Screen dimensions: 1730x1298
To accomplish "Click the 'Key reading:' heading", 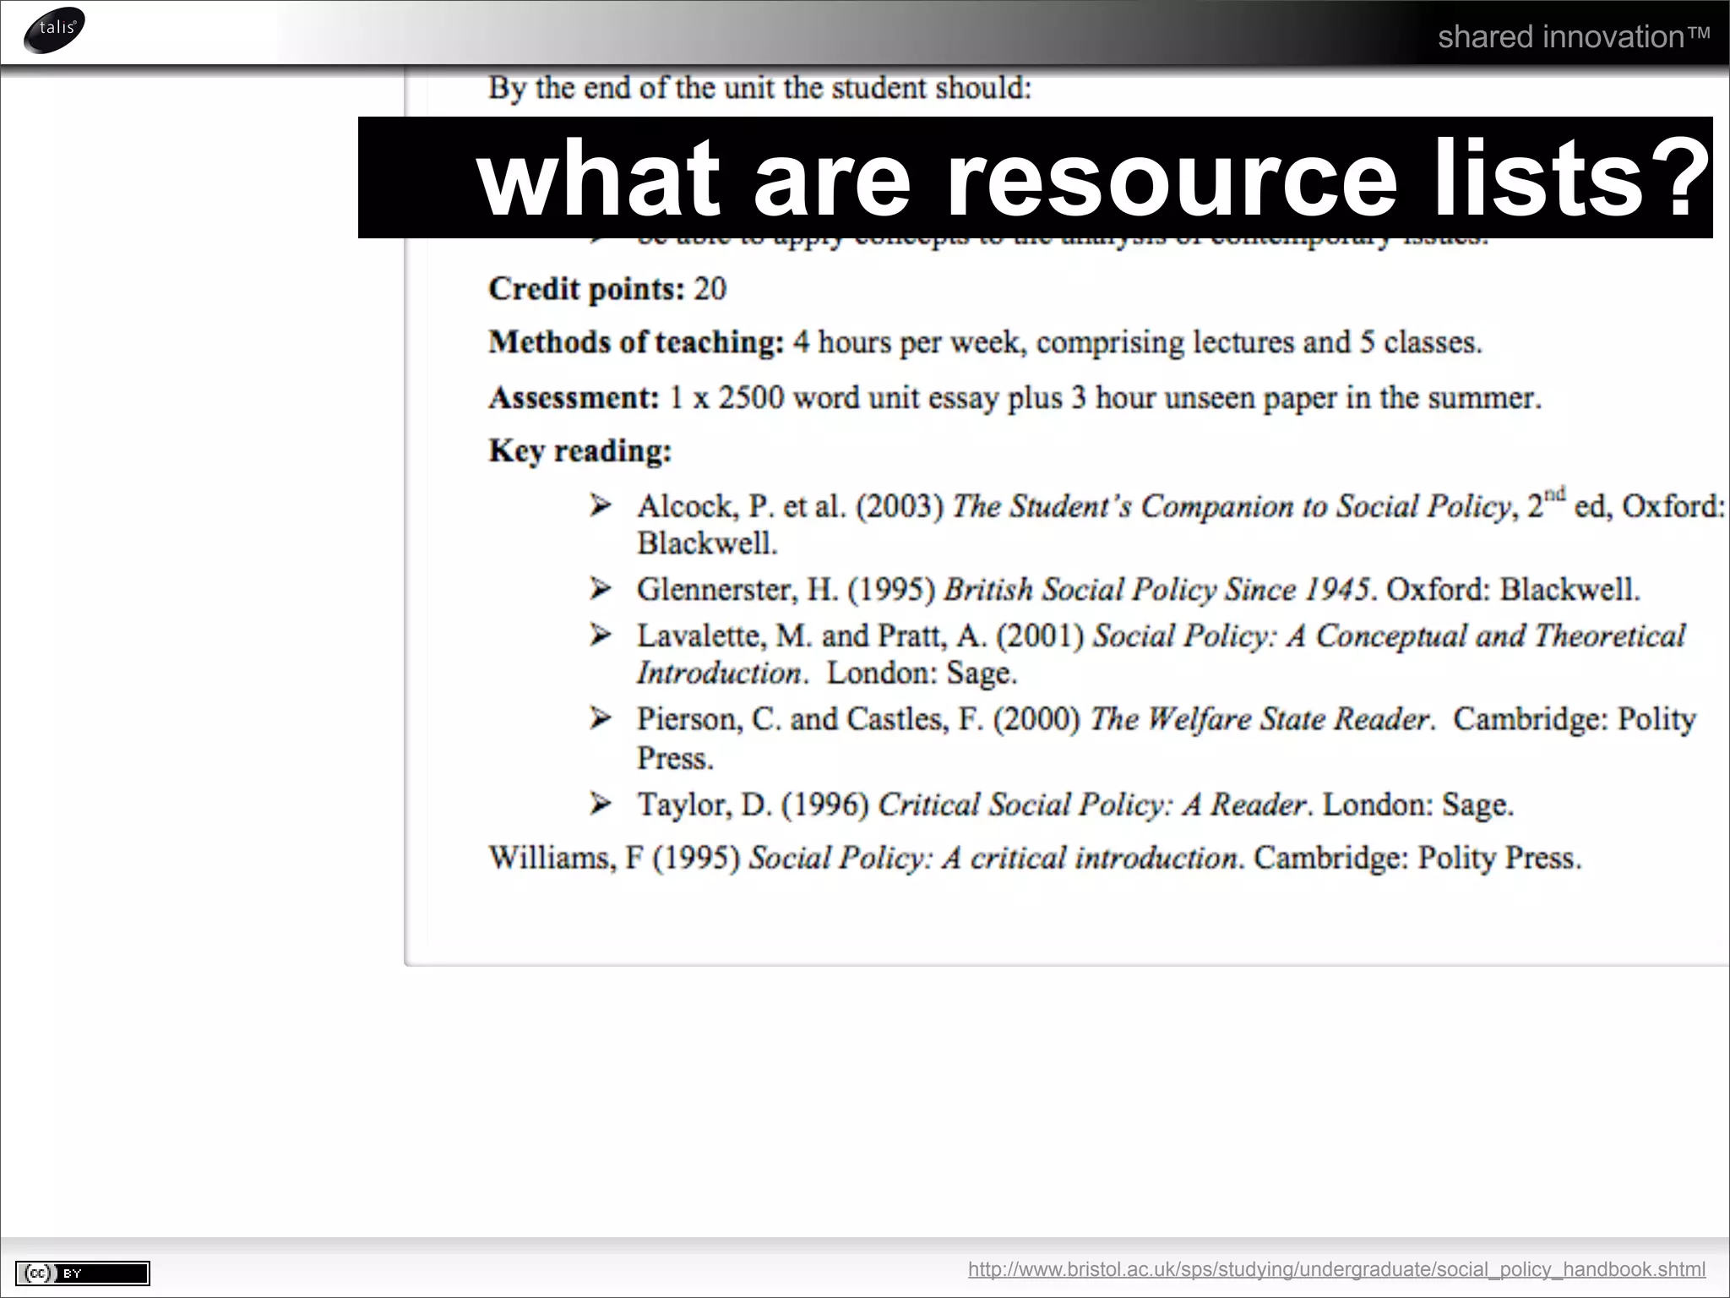I will 579,451.
